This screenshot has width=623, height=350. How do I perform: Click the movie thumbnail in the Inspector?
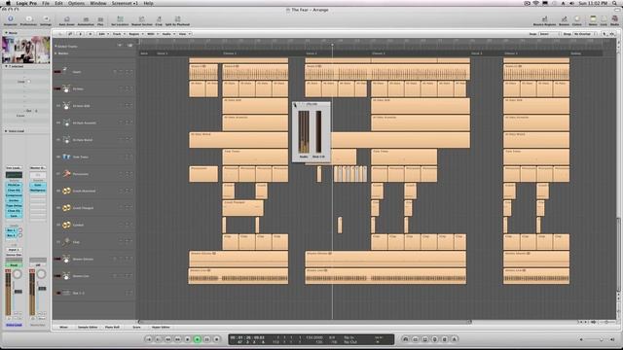click(x=26, y=50)
